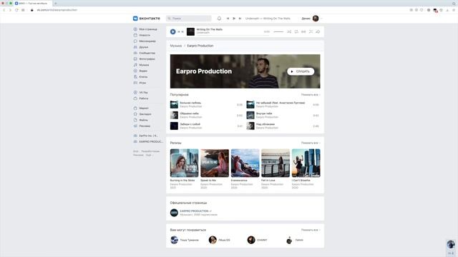Viewport: 458px width, 257px height.
Task: Skip to next track in top header
Action: point(240,19)
